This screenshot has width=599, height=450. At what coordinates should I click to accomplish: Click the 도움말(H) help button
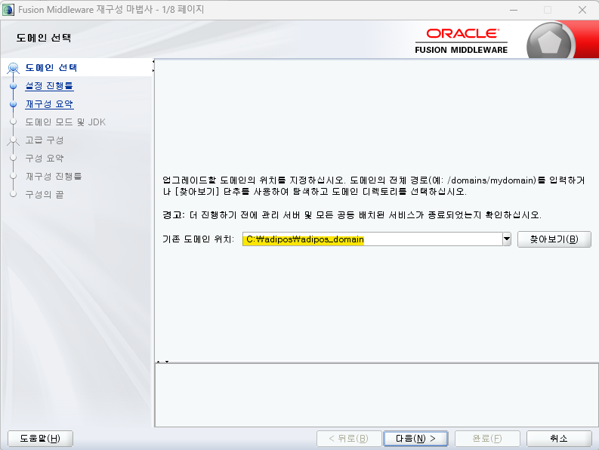point(40,438)
